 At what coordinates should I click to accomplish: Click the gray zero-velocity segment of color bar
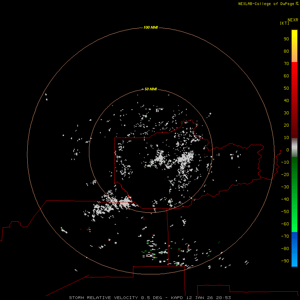[x=294, y=148]
